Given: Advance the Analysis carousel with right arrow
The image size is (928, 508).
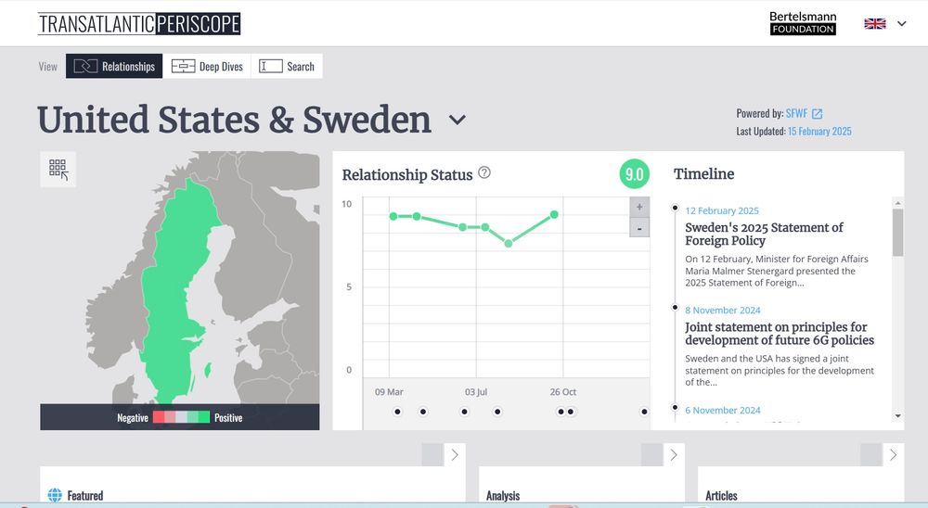Looking at the screenshot, I should pos(674,455).
